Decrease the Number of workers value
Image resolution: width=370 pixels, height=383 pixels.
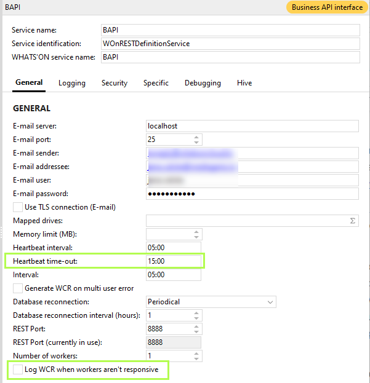pos(196,358)
